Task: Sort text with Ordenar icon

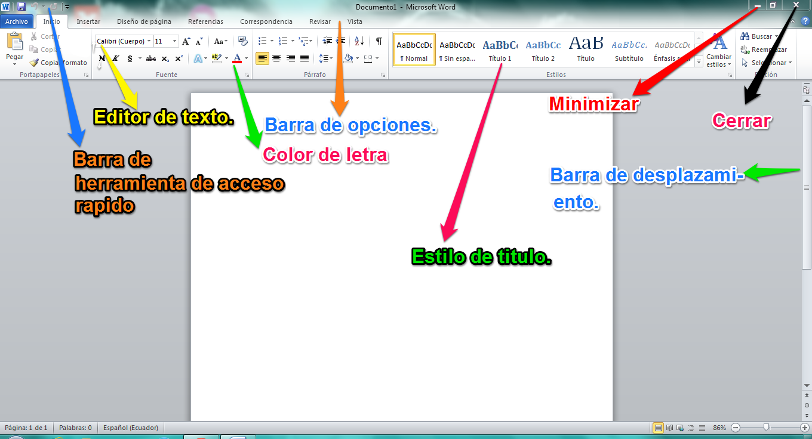Action: [x=359, y=41]
